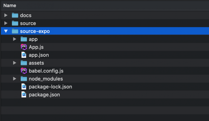Expand the app folder disclosure triangle
This screenshot has width=209, height=121.
click(15, 39)
